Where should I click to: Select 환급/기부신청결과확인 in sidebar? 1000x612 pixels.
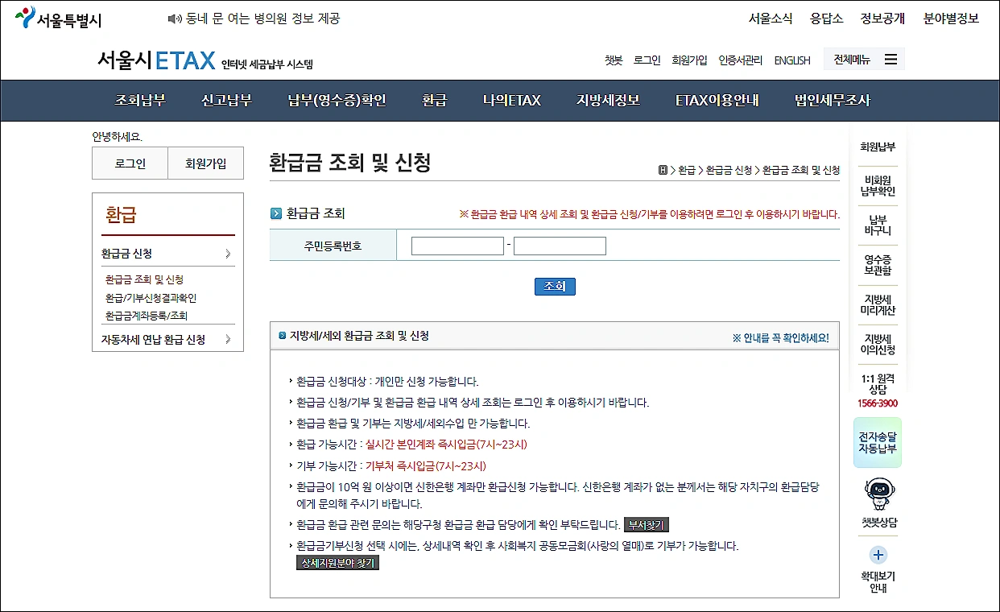pos(151,298)
